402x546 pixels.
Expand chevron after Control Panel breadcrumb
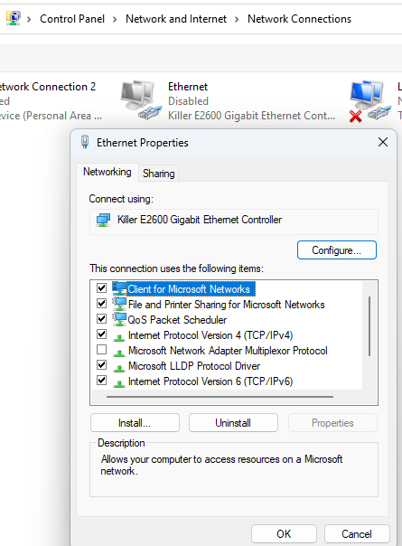click(x=115, y=19)
